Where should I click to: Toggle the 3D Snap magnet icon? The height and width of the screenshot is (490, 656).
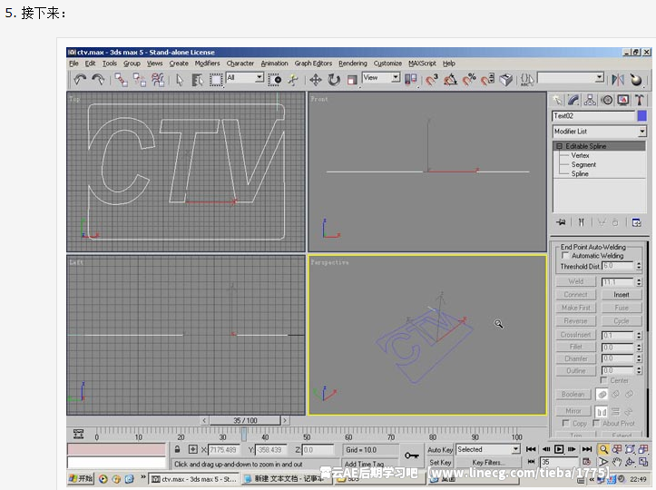(431, 80)
